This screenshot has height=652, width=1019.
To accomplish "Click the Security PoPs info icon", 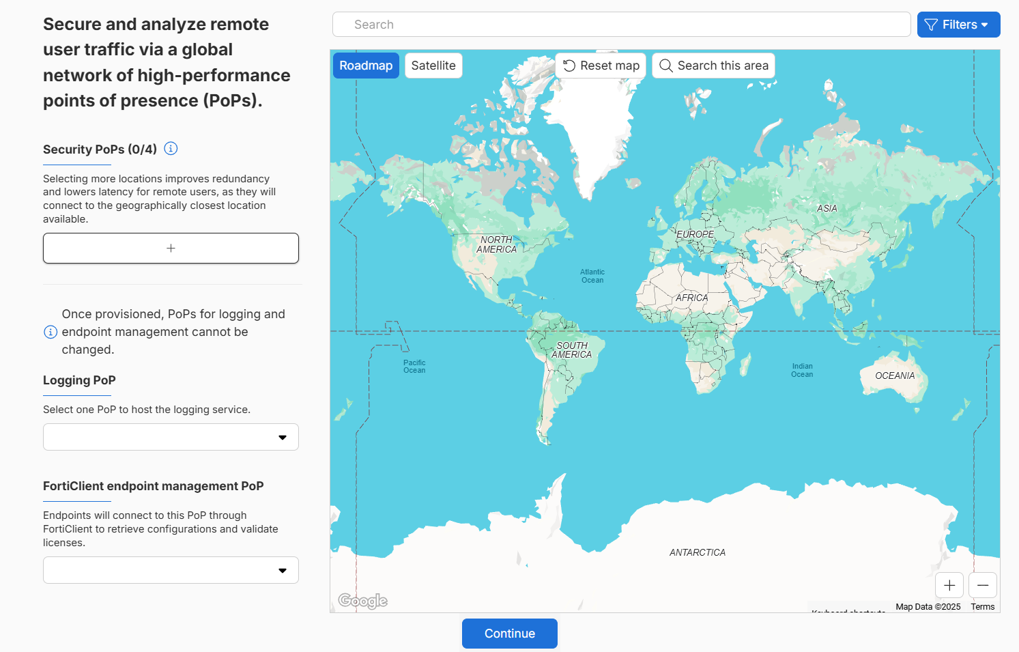I will point(171,149).
